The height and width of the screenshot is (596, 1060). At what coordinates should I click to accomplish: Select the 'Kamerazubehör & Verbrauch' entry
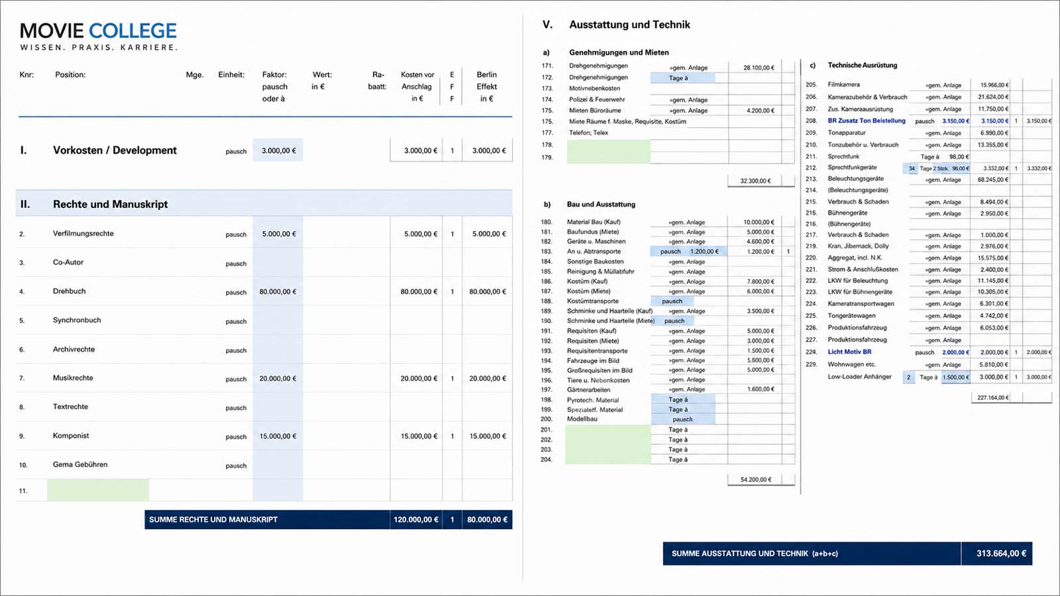pyautogui.click(x=867, y=97)
